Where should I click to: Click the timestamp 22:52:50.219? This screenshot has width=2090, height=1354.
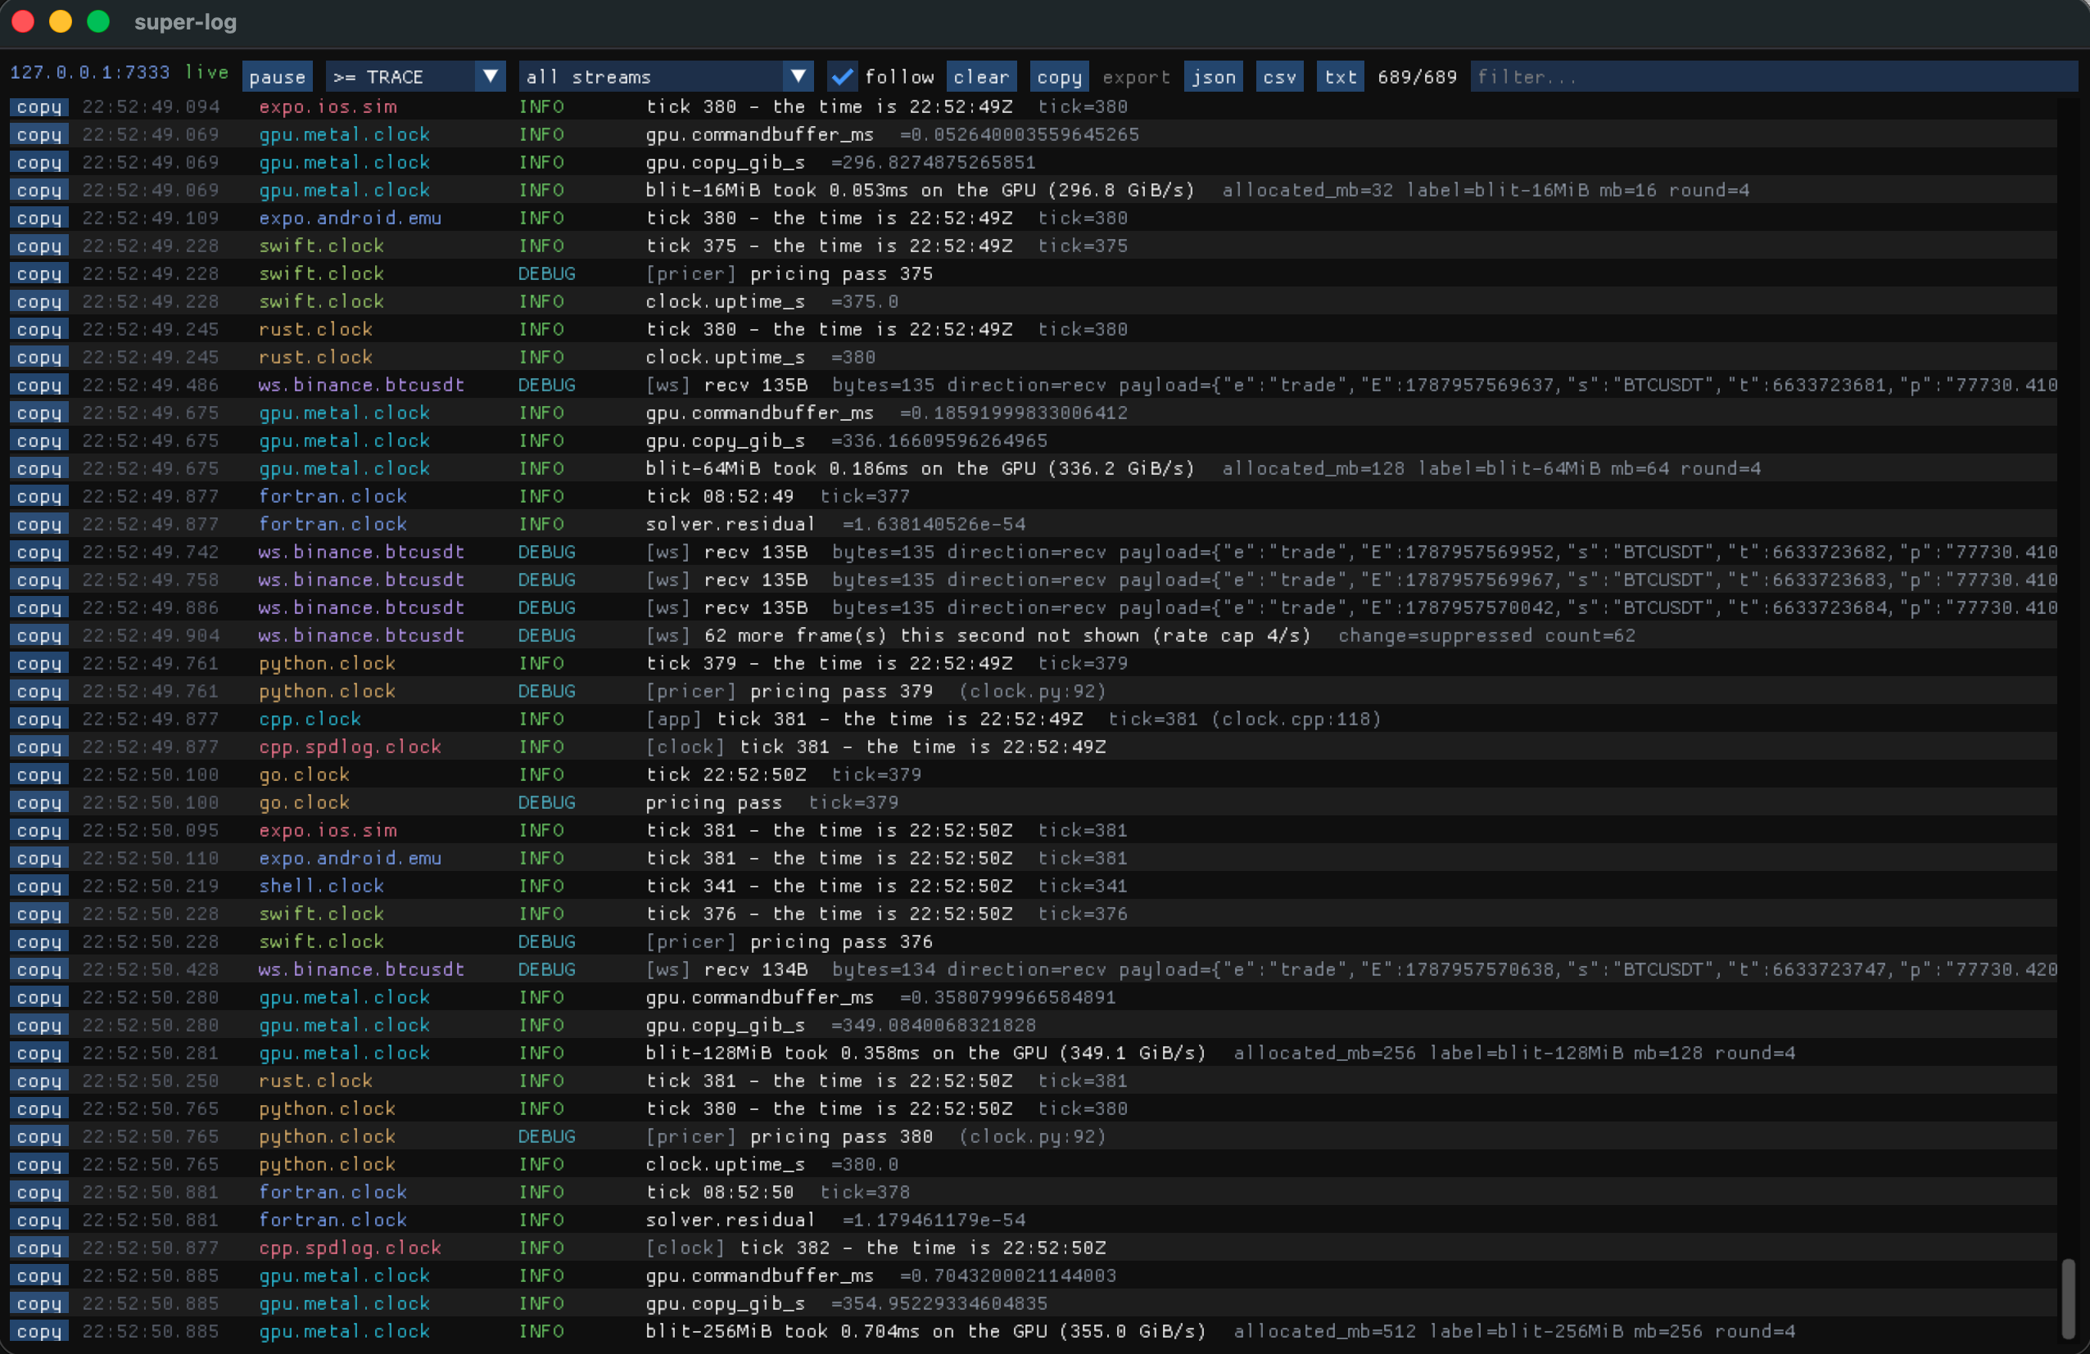click(x=150, y=887)
